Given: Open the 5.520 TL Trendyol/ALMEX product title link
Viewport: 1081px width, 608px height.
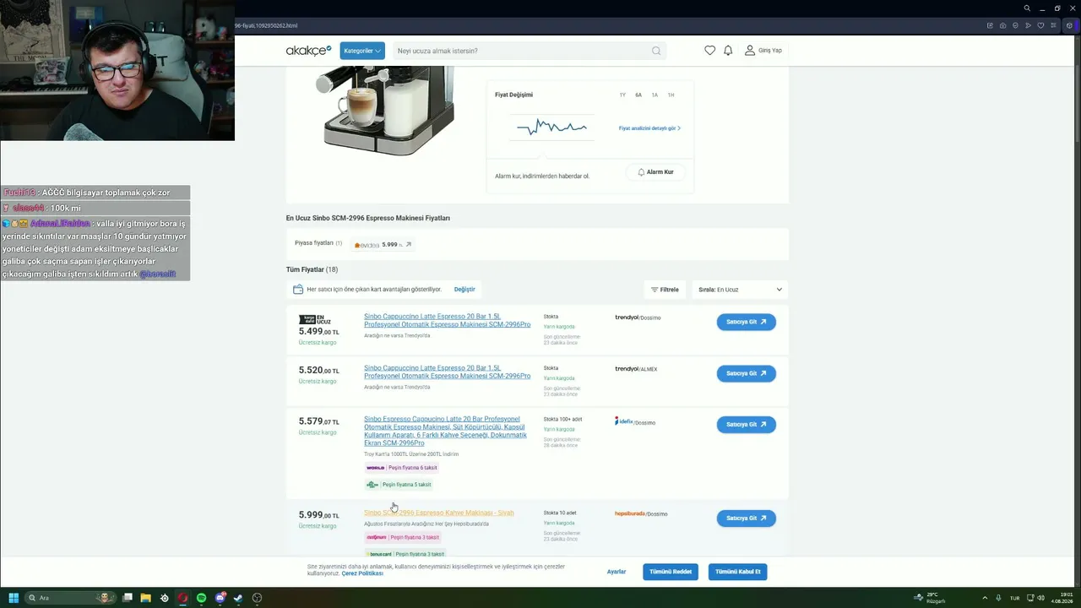Looking at the screenshot, I should pos(448,372).
